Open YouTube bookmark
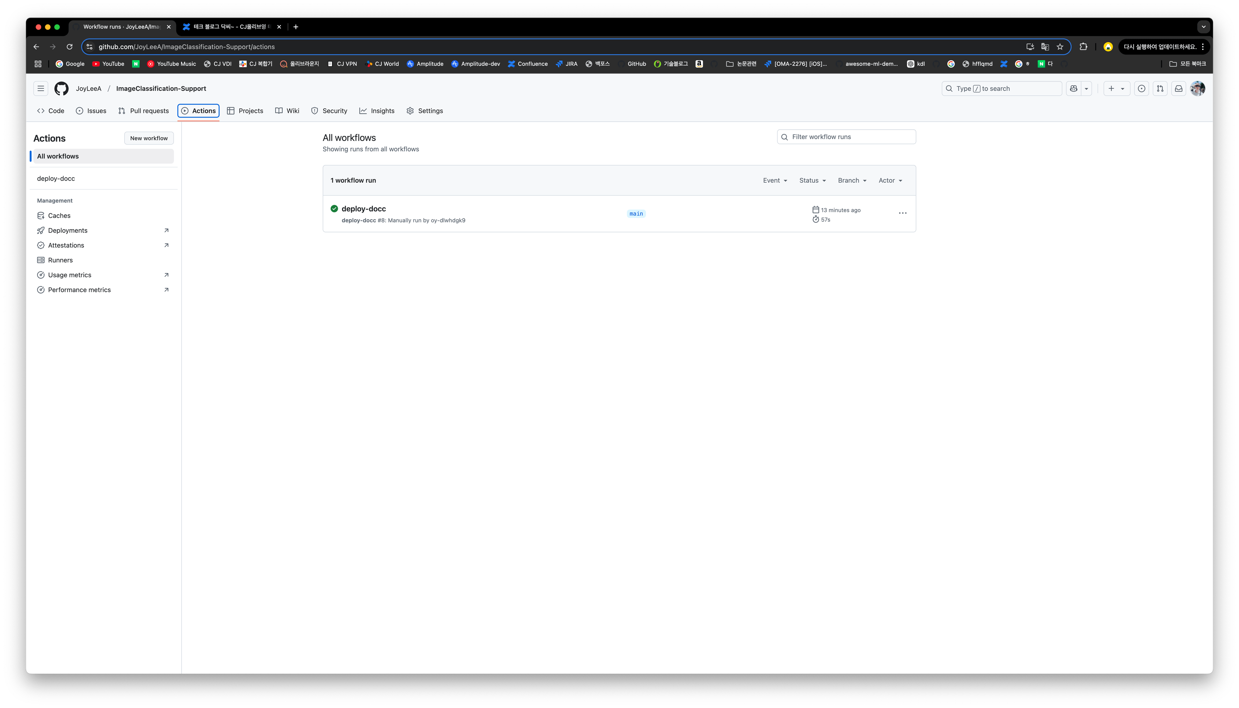 pos(108,64)
